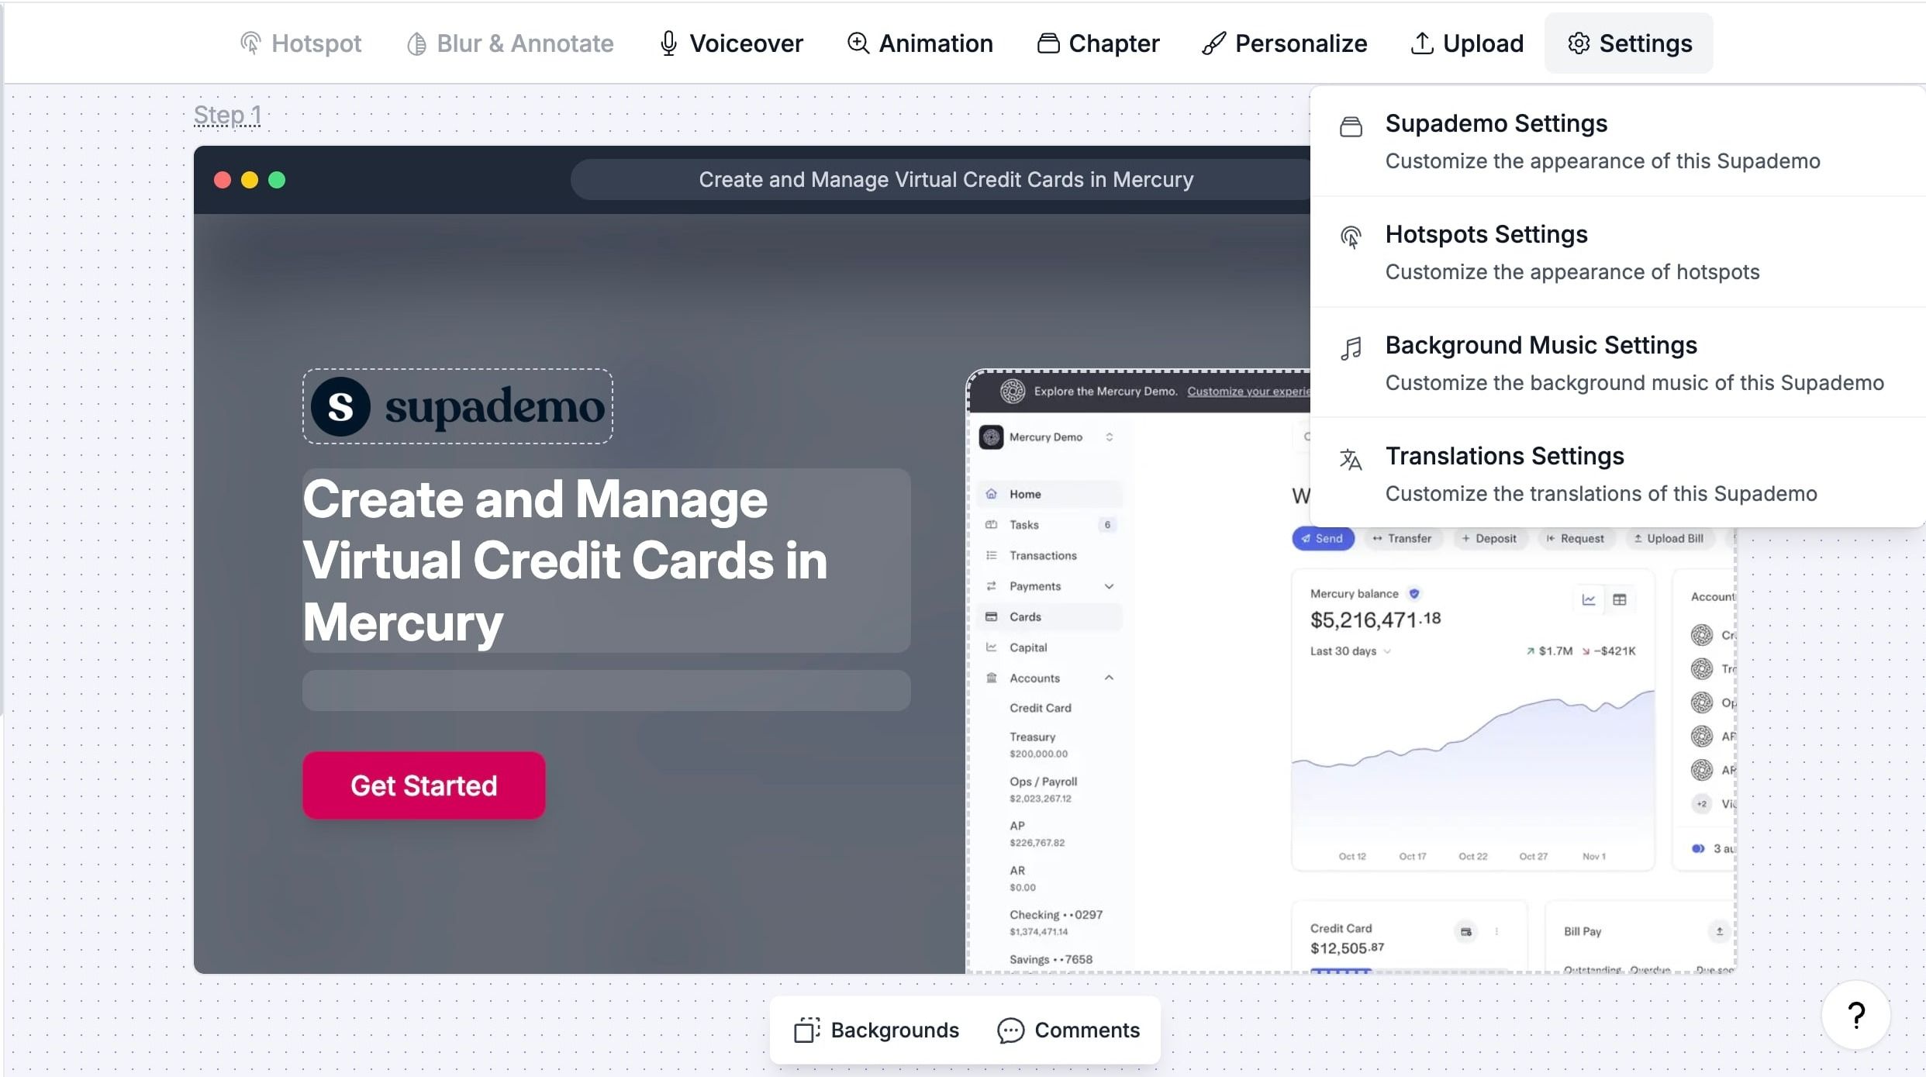The height and width of the screenshot is (1077, 1926).
Task: Expand the Payments chevron in sidebar
Action: (1109, 586)
